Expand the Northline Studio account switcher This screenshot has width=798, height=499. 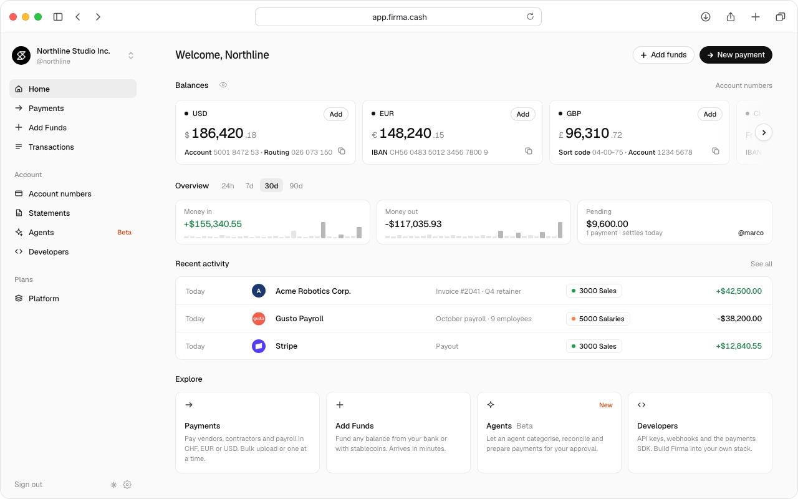[131, 56]
